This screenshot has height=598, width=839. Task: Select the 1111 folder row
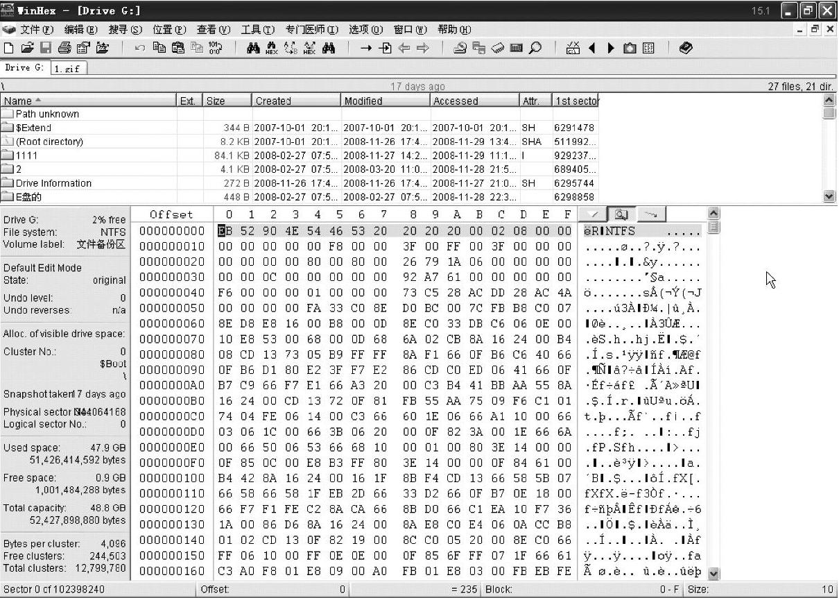[x=300, y=155]
